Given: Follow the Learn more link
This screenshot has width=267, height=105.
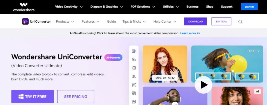Looking at the screenshot, I should pos(190,33).
